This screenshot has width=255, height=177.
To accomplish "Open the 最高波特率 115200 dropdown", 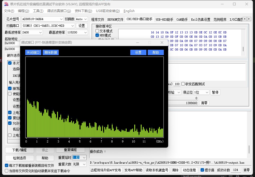I will click(77, 32).
